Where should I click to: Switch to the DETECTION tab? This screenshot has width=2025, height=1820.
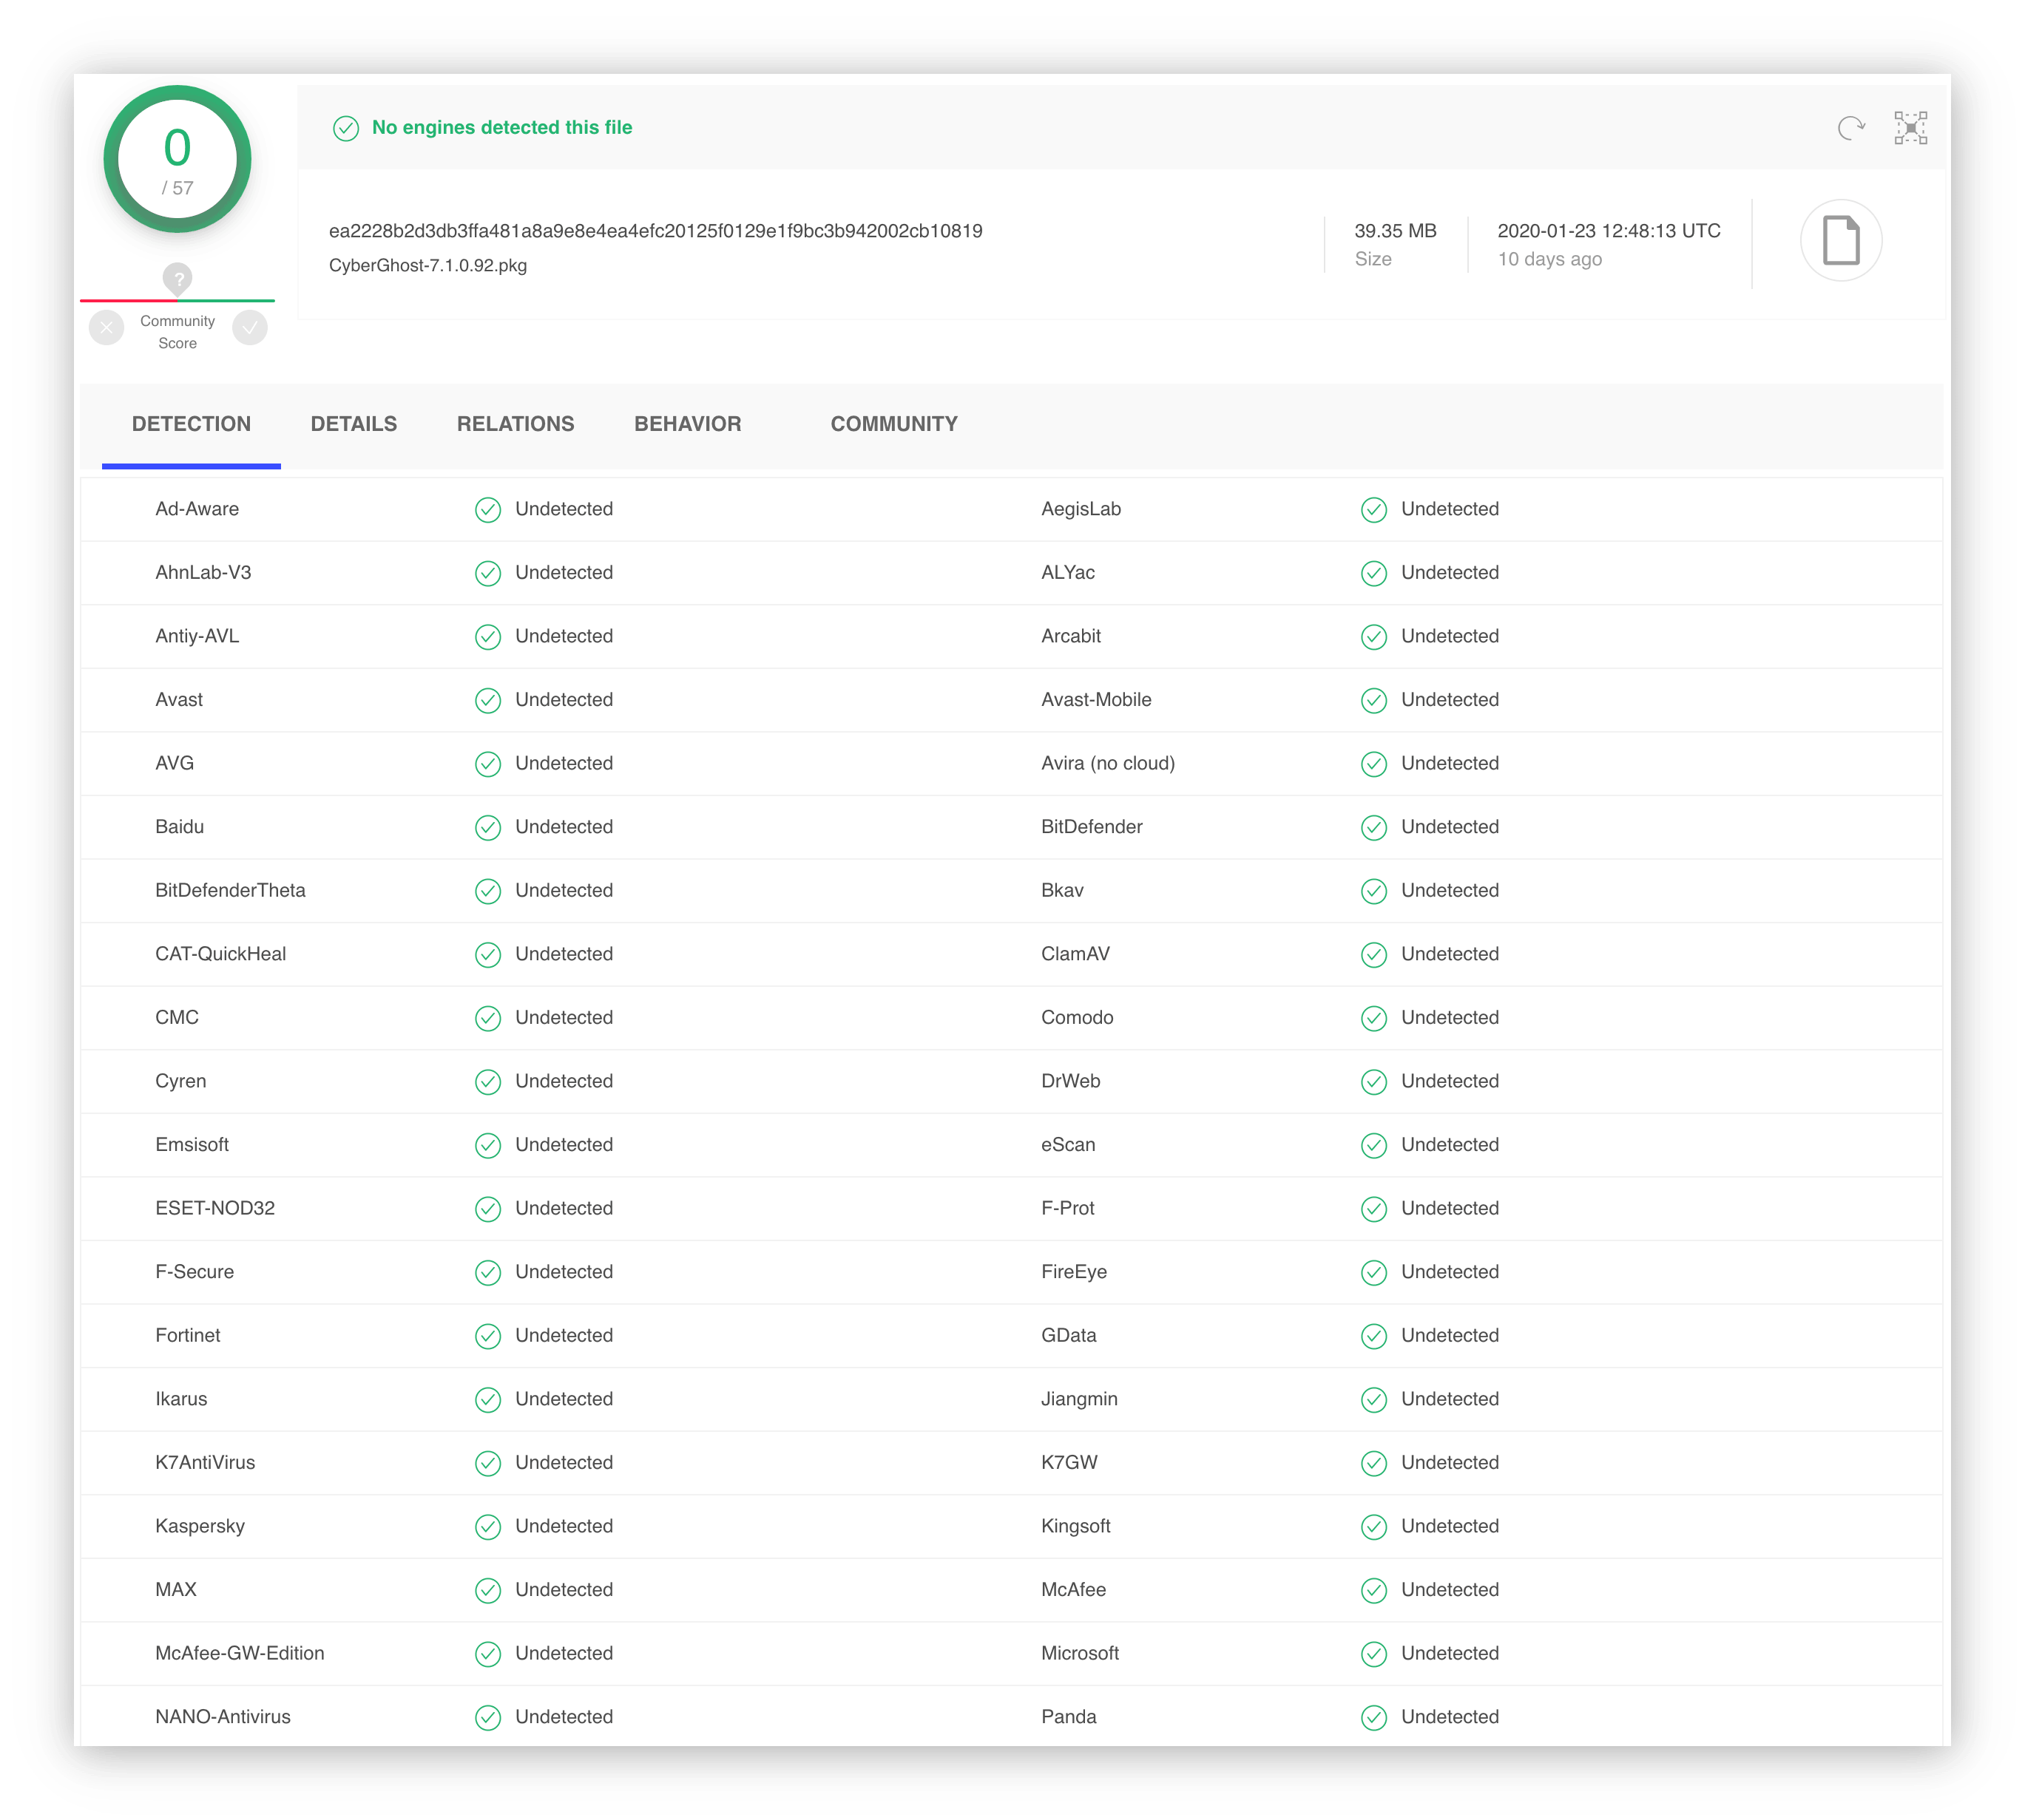point(191,424)
